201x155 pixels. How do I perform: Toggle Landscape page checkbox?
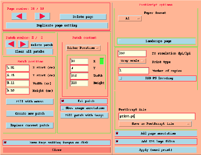coord(157,41)
